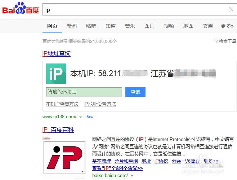Click the search tools 搜索工具 label

228,41
